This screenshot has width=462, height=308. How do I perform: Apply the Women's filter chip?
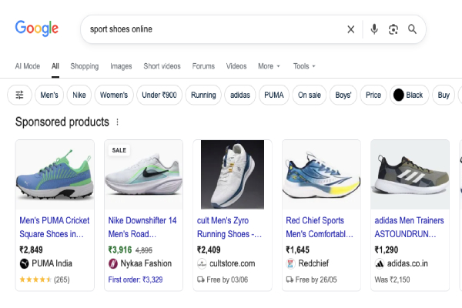114,95
